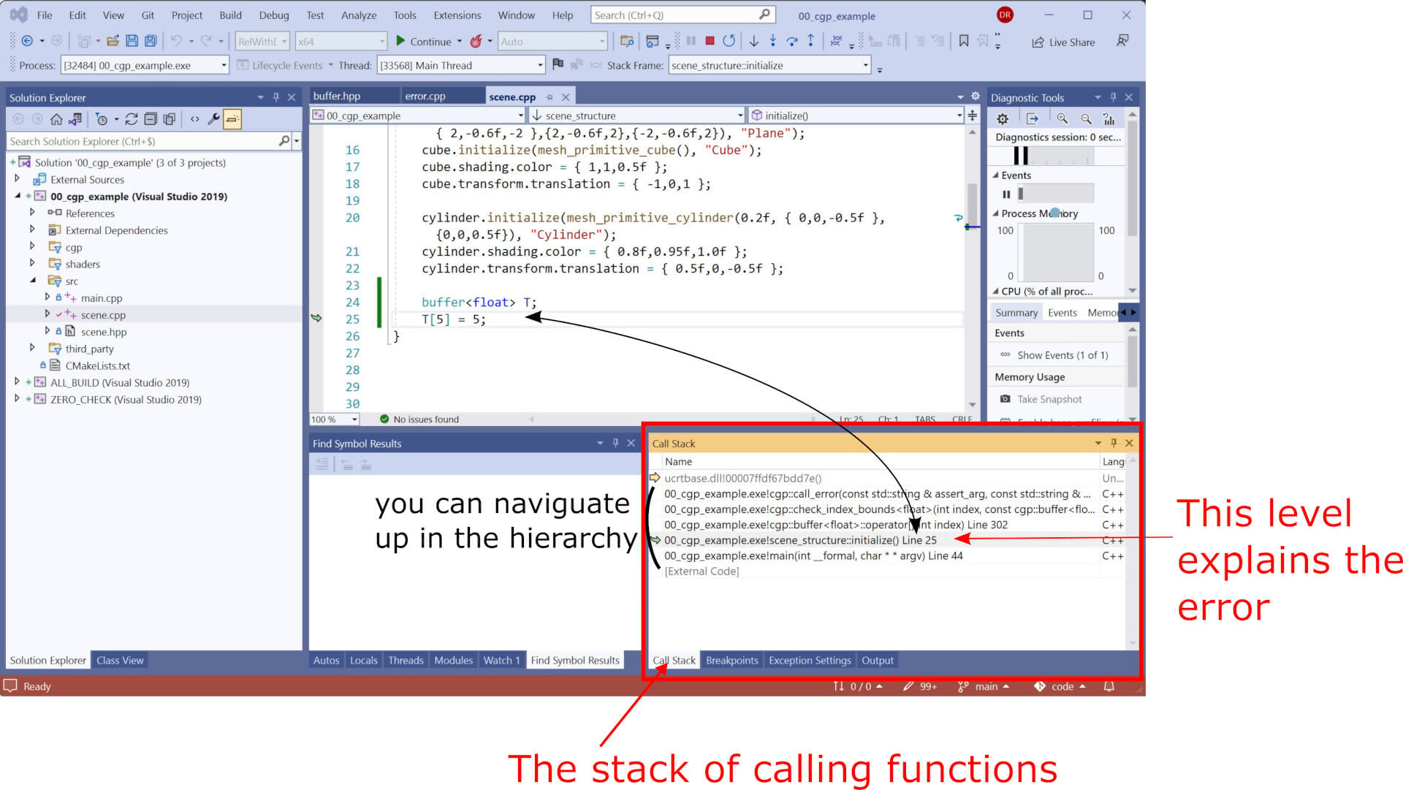Click the Show Threads in Source flag icon

(x=558, y=64)
